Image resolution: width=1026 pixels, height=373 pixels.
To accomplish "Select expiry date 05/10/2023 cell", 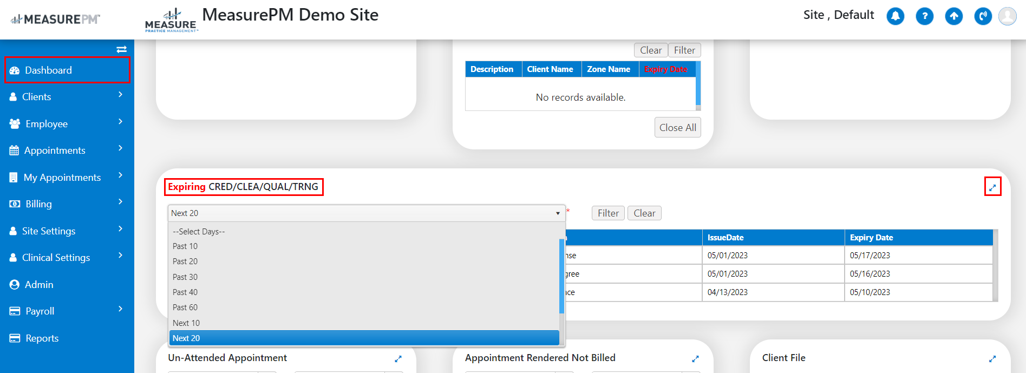I will pos(918,292).
